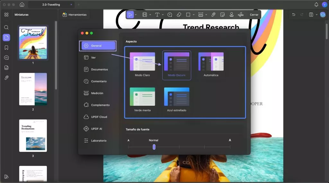
Task: Choose the Modo Oscuro appearance
Action: coord(177,65)
